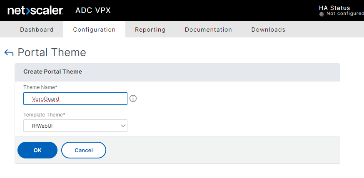Click the NetScaler logo
This screenshot has width=364, height=178.
tap(35, 10)
